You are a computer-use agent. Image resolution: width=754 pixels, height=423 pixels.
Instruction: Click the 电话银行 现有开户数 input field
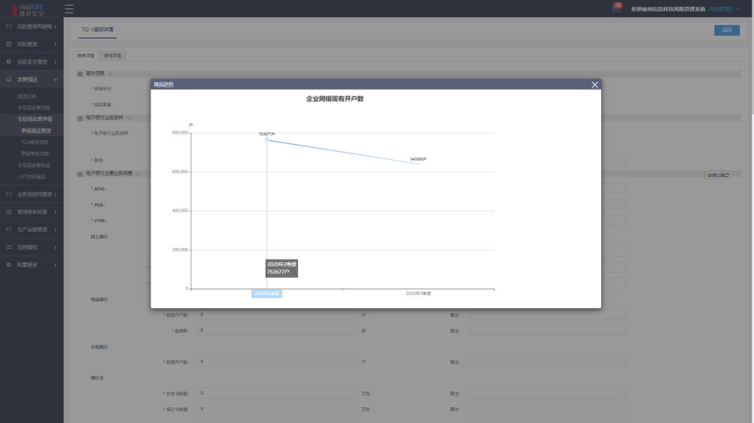(x=276, y=315)
